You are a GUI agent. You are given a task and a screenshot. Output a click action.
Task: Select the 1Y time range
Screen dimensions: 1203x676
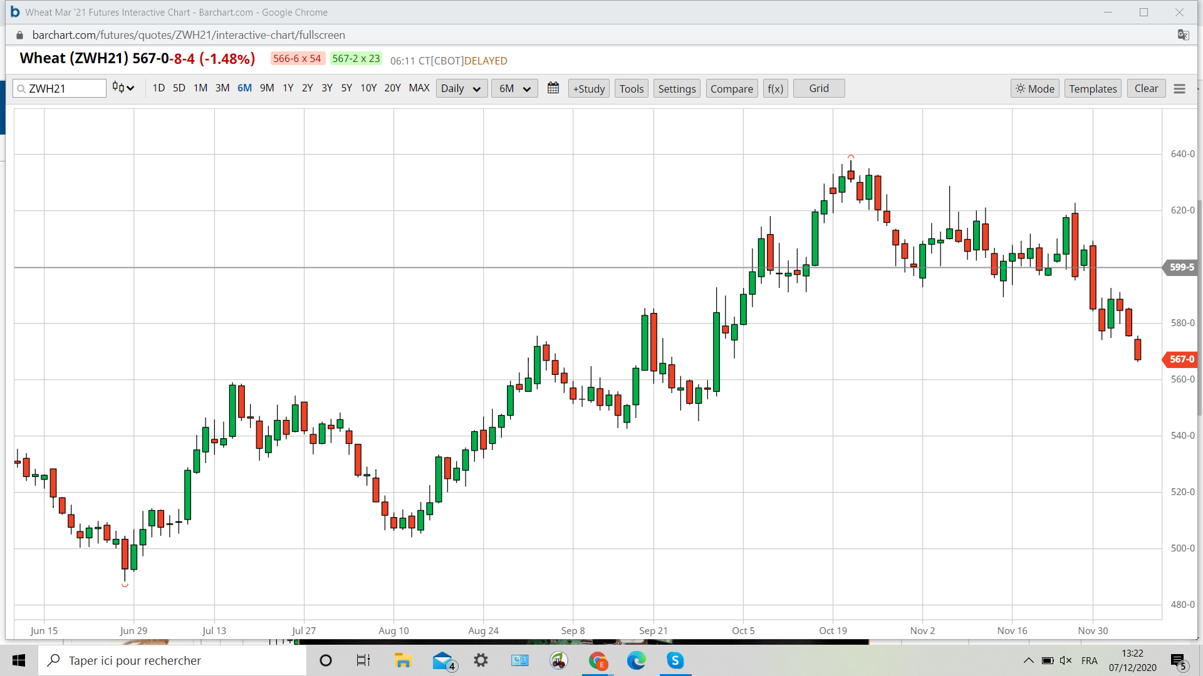point(288,88)
